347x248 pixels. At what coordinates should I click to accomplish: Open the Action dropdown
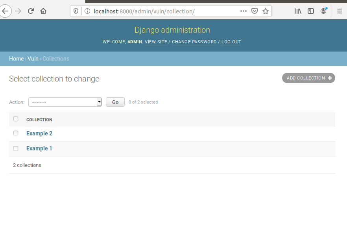click(65, 102)
